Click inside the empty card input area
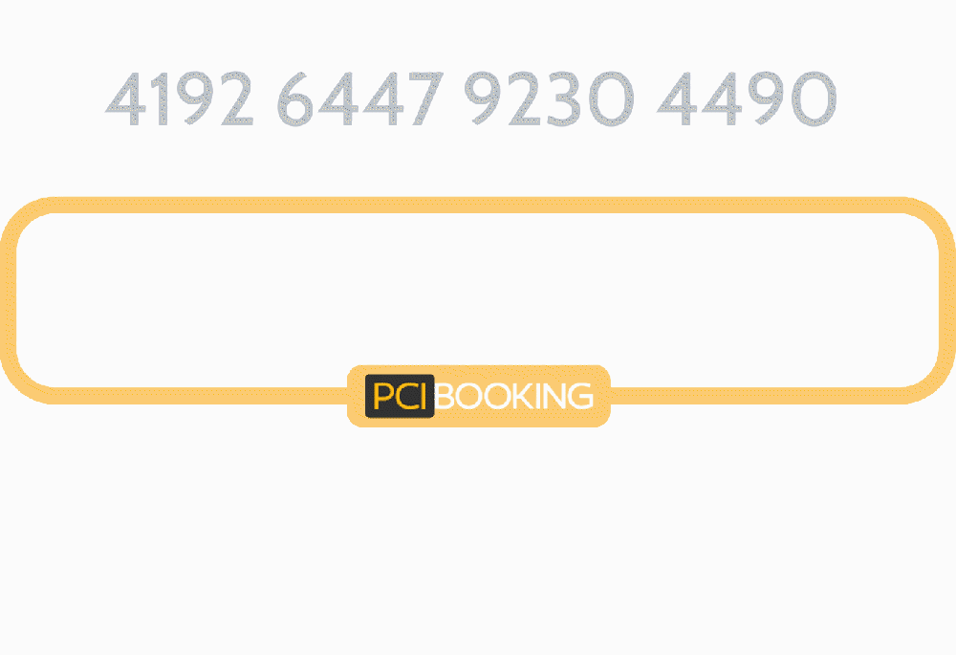956x655 pixels. pos(478,296)
